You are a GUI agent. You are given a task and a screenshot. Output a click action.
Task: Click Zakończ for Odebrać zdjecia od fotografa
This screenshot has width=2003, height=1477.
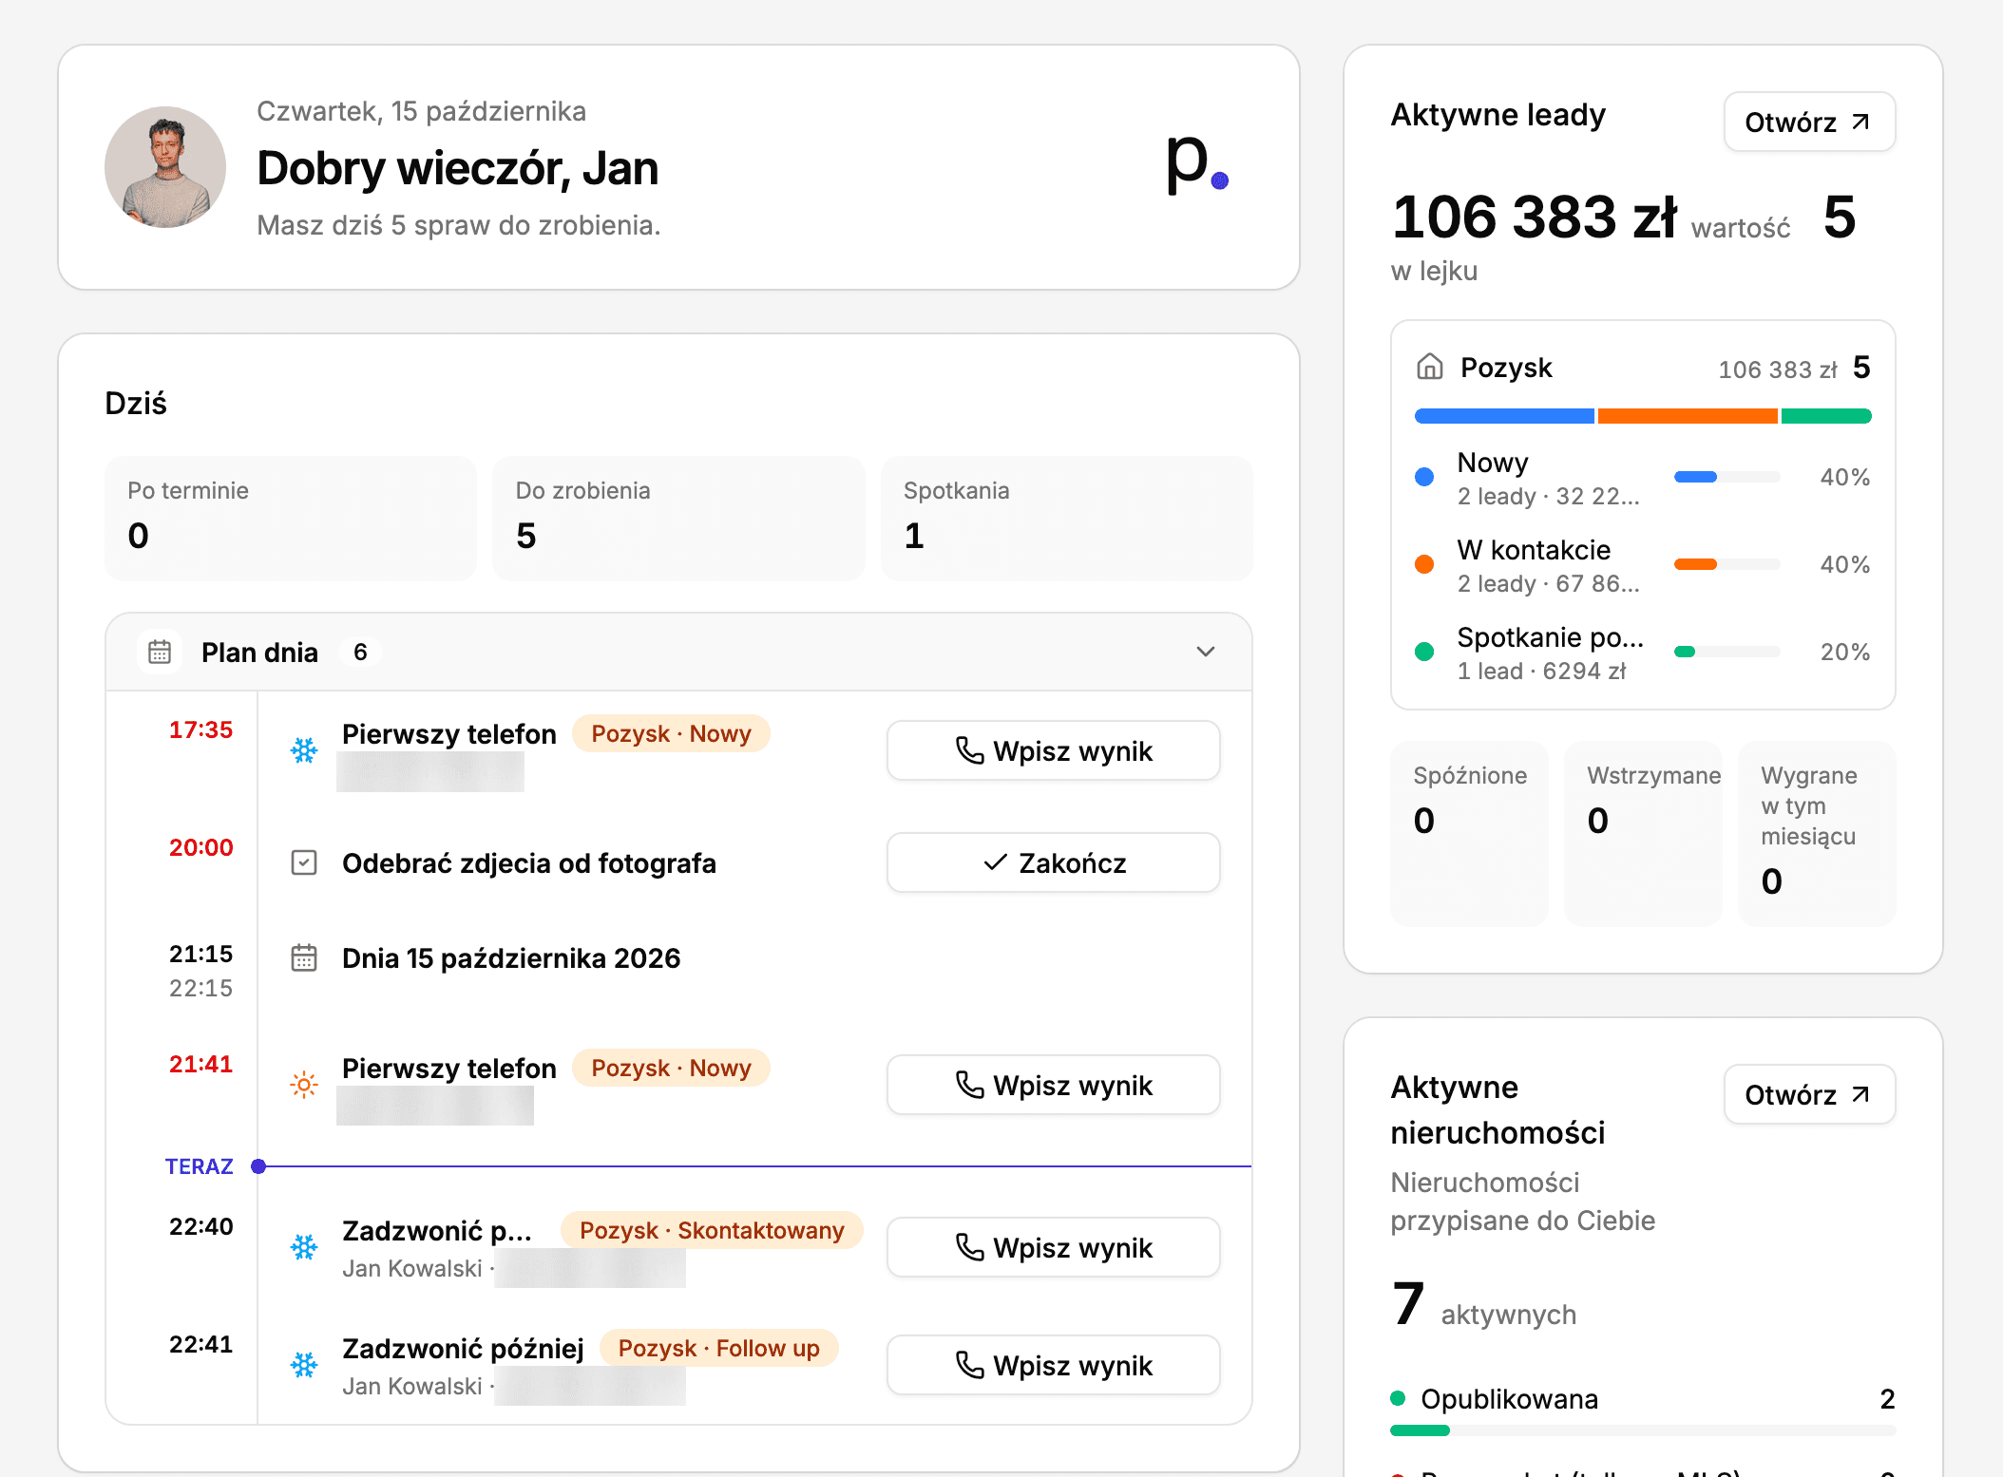[1054, 862]
